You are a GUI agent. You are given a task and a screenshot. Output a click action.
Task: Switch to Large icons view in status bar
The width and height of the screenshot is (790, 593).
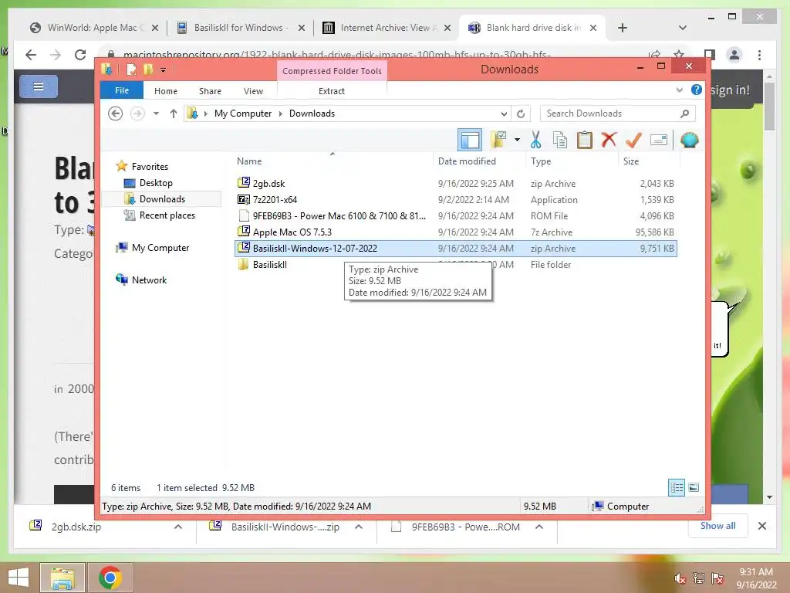[694, 487]
